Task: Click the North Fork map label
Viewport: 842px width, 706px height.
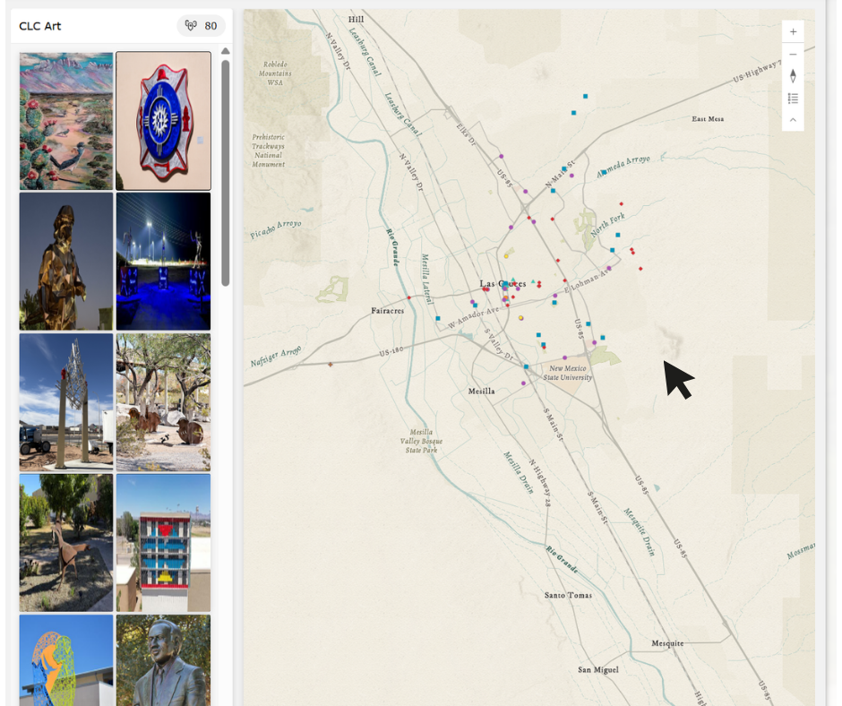Action: (608, 225)
